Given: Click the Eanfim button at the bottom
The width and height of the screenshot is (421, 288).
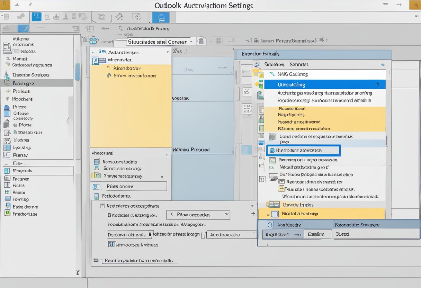Looking at the screenshot, I should 317,234.
